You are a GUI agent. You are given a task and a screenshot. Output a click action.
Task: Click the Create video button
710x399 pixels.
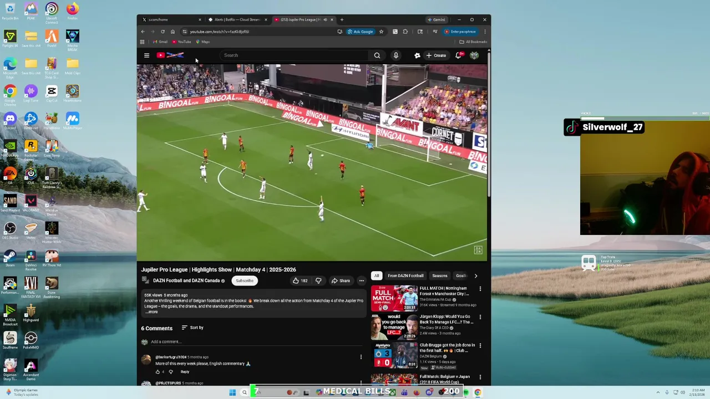436,55
